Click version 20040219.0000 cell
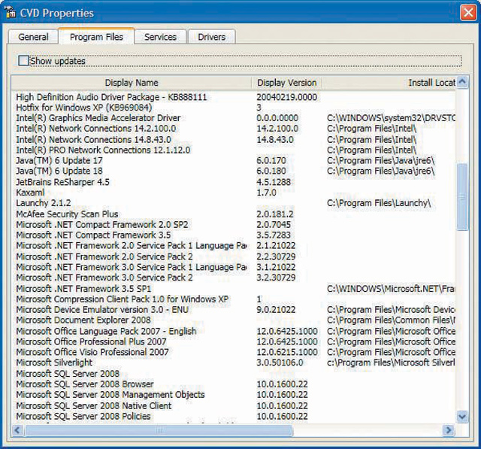 [x=287, y=97]
